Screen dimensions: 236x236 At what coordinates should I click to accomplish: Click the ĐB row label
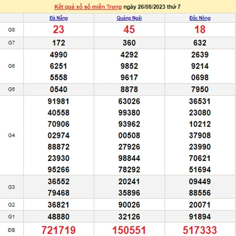coord(11,230)
